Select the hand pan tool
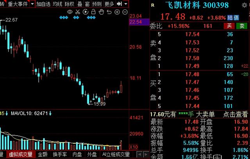The image size is (250, 159). pyautogui.click(x=101, y=12)
